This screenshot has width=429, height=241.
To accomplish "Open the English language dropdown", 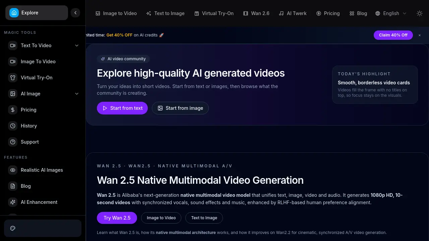I will click(391, 13).
